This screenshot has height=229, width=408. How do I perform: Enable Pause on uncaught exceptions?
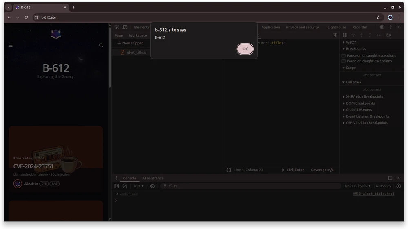(x=344, y=56)
